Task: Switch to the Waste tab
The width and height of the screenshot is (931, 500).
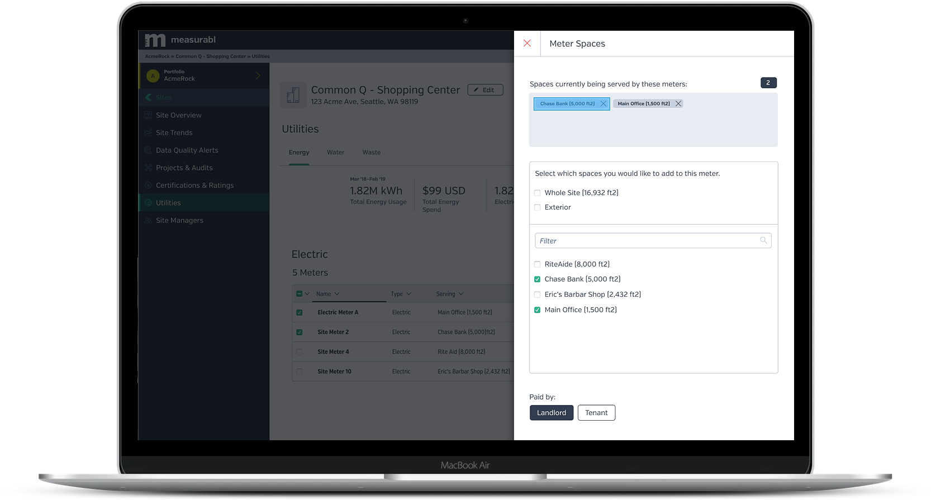Action: [371, 152]
